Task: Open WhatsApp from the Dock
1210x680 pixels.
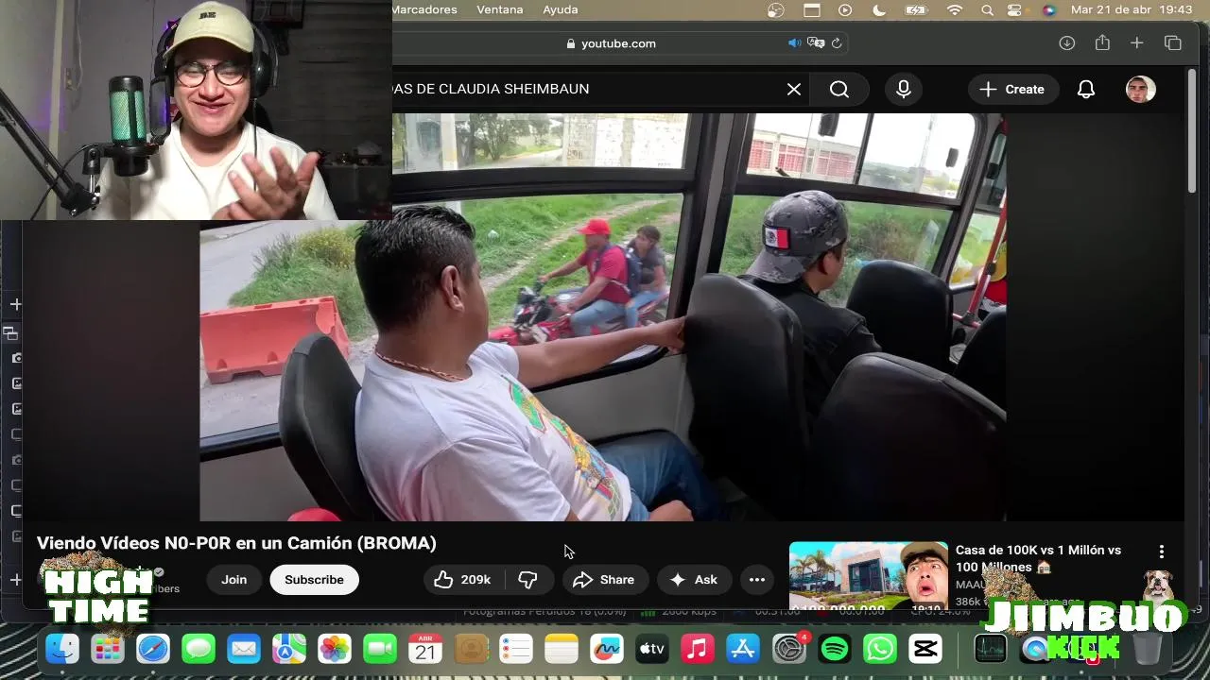Action: click(880, 649)
